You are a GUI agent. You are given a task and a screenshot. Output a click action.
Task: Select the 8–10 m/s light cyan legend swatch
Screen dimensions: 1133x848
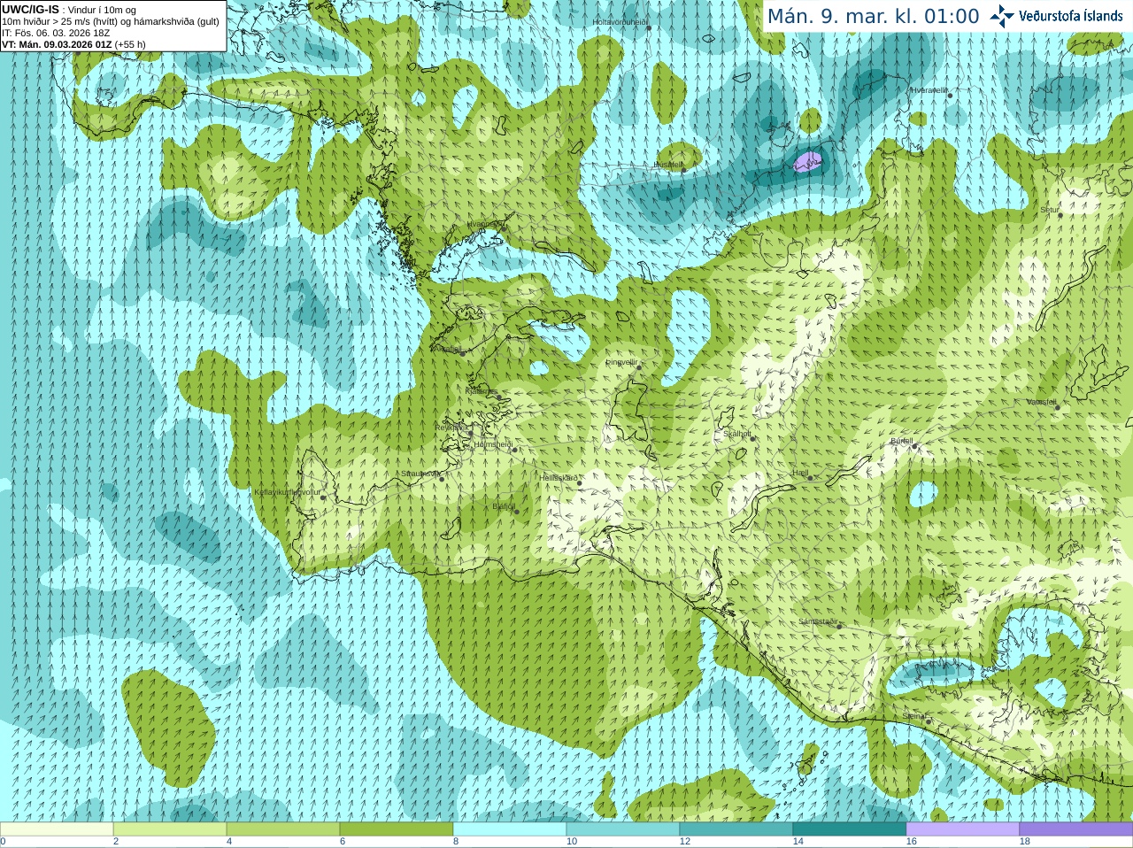pyautogui.click(x=510, y=829)
